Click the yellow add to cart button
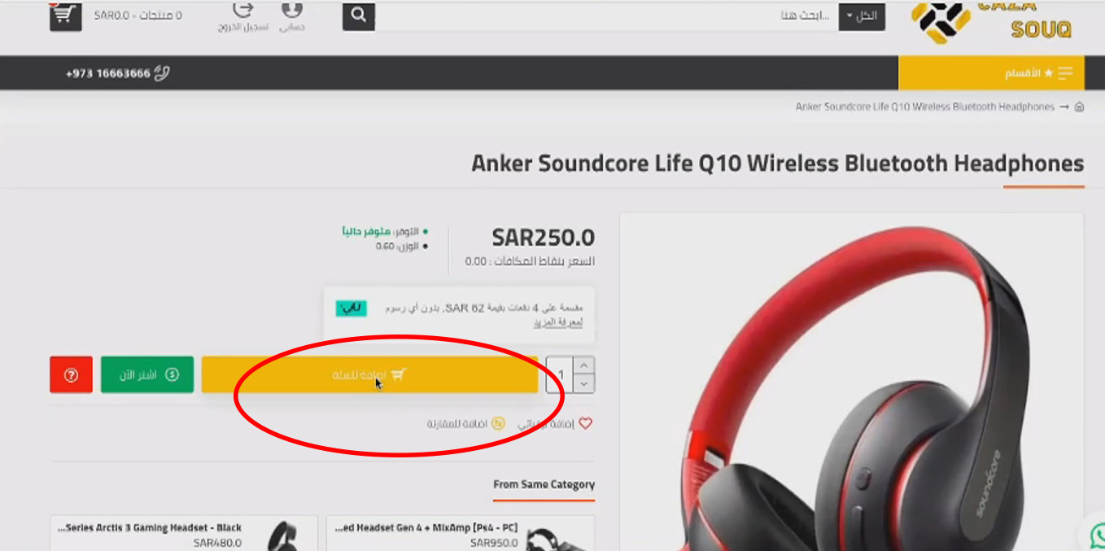This screenshot has width=1105, height=551. (369, 375)
